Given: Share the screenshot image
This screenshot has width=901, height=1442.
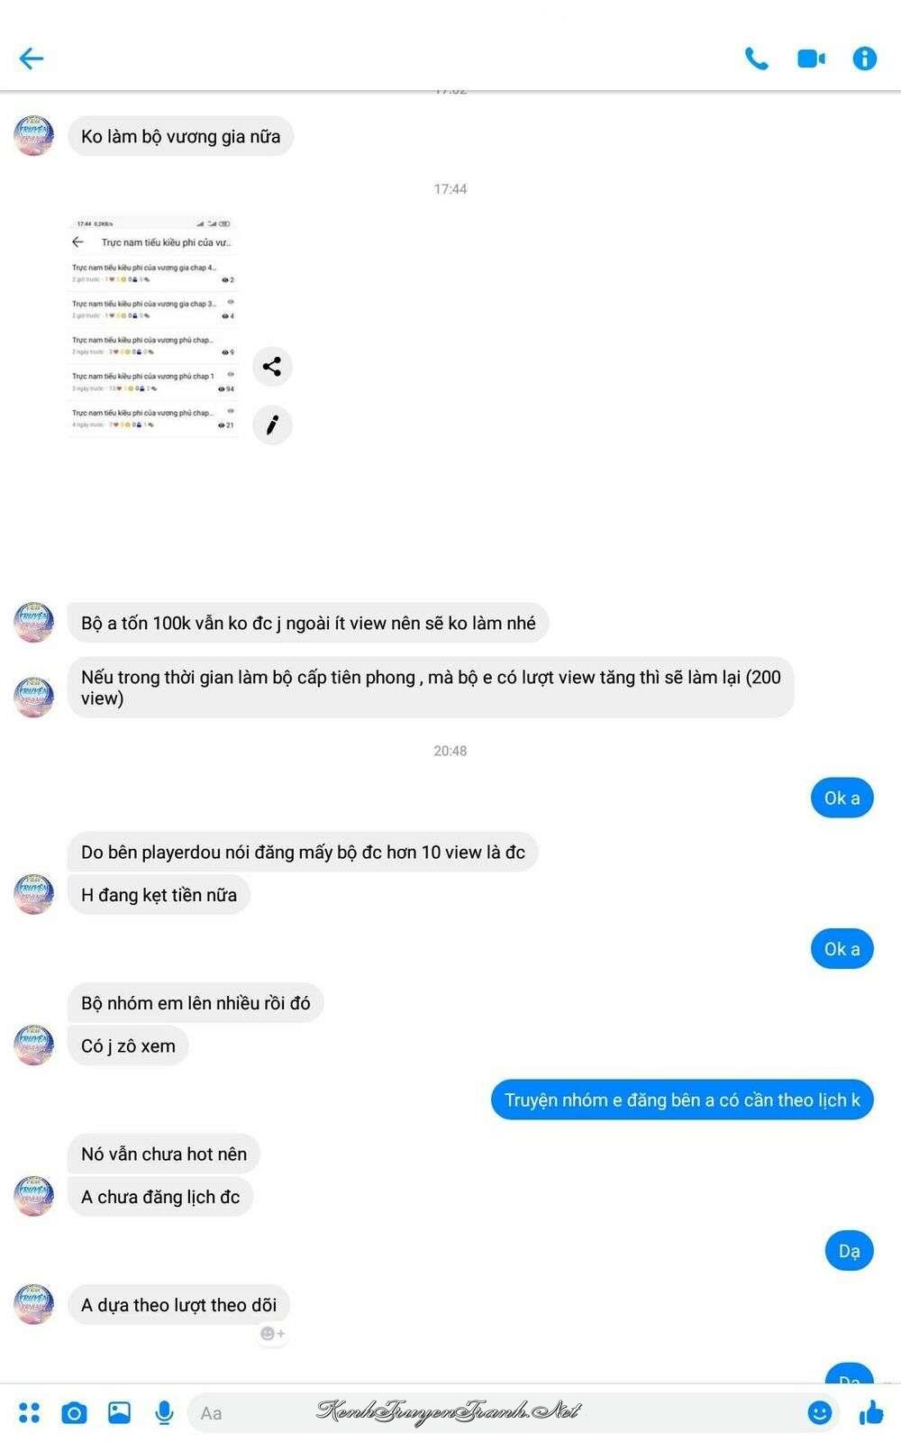Looking at the screenshot, I should pos(272,366).
